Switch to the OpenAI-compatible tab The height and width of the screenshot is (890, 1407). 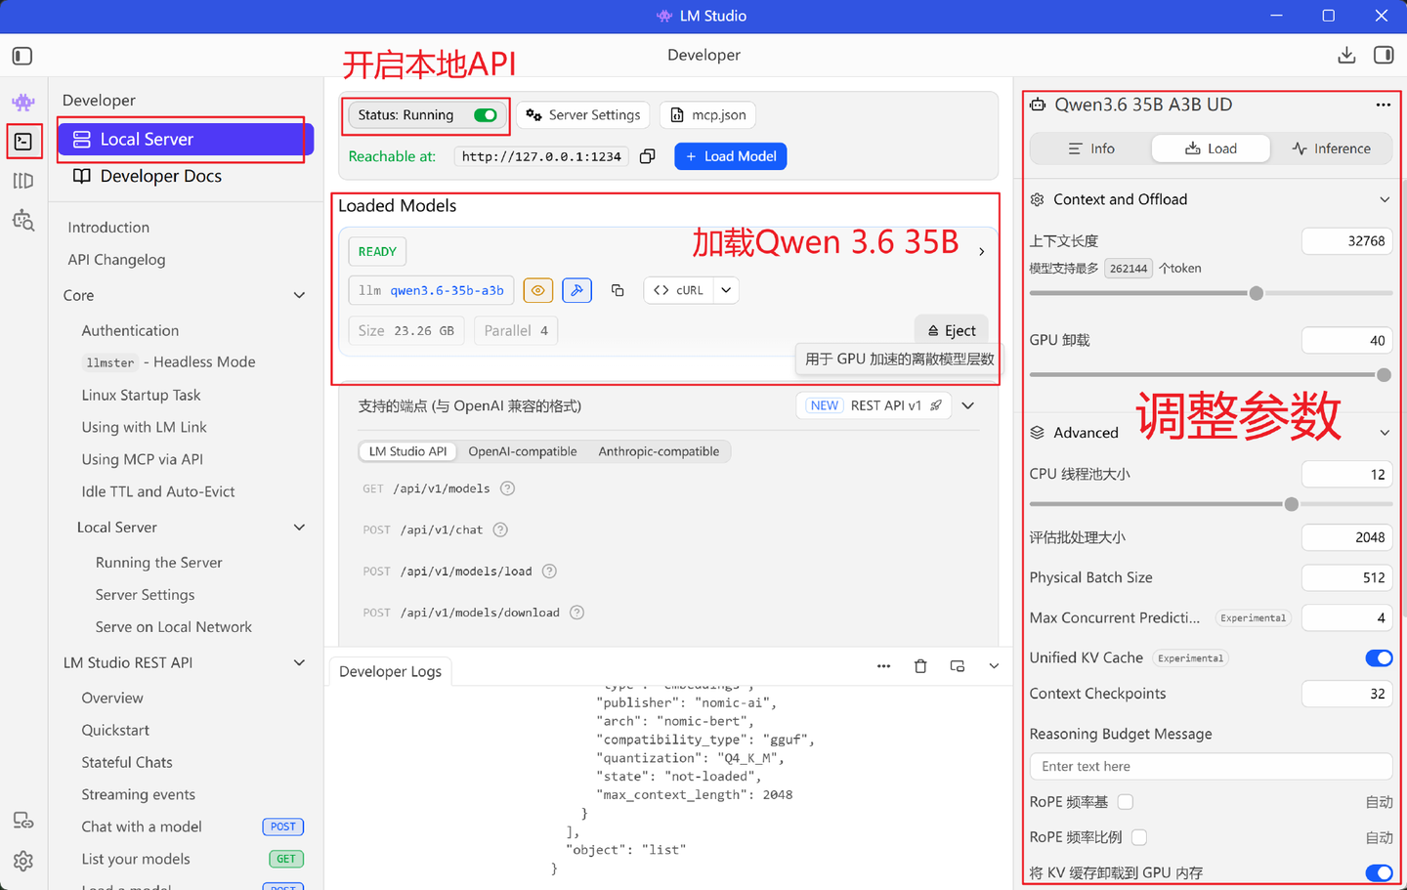tap(523, 451)
